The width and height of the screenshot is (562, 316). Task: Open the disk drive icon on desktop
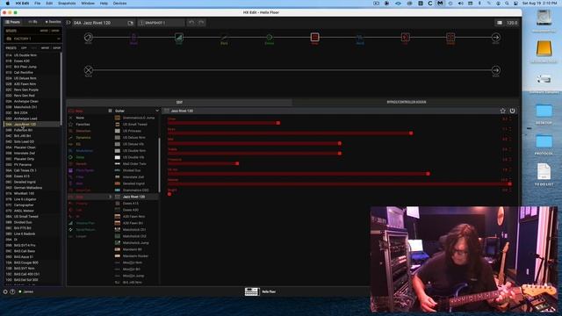click(x=544, y=18)
